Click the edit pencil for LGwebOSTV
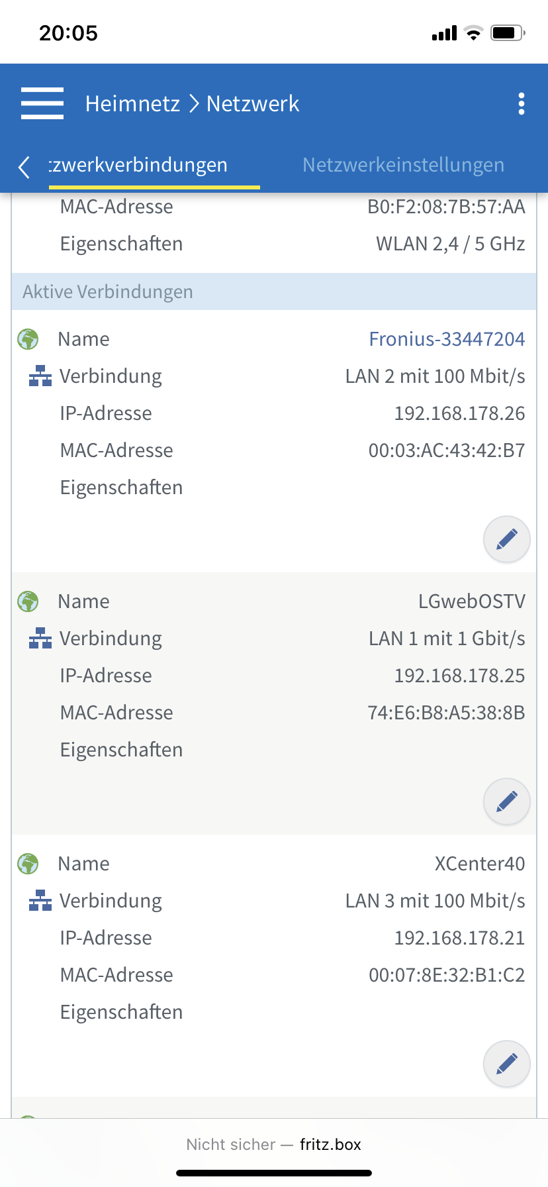Screen dimensions: 548x1187 [x=507, y=801]
